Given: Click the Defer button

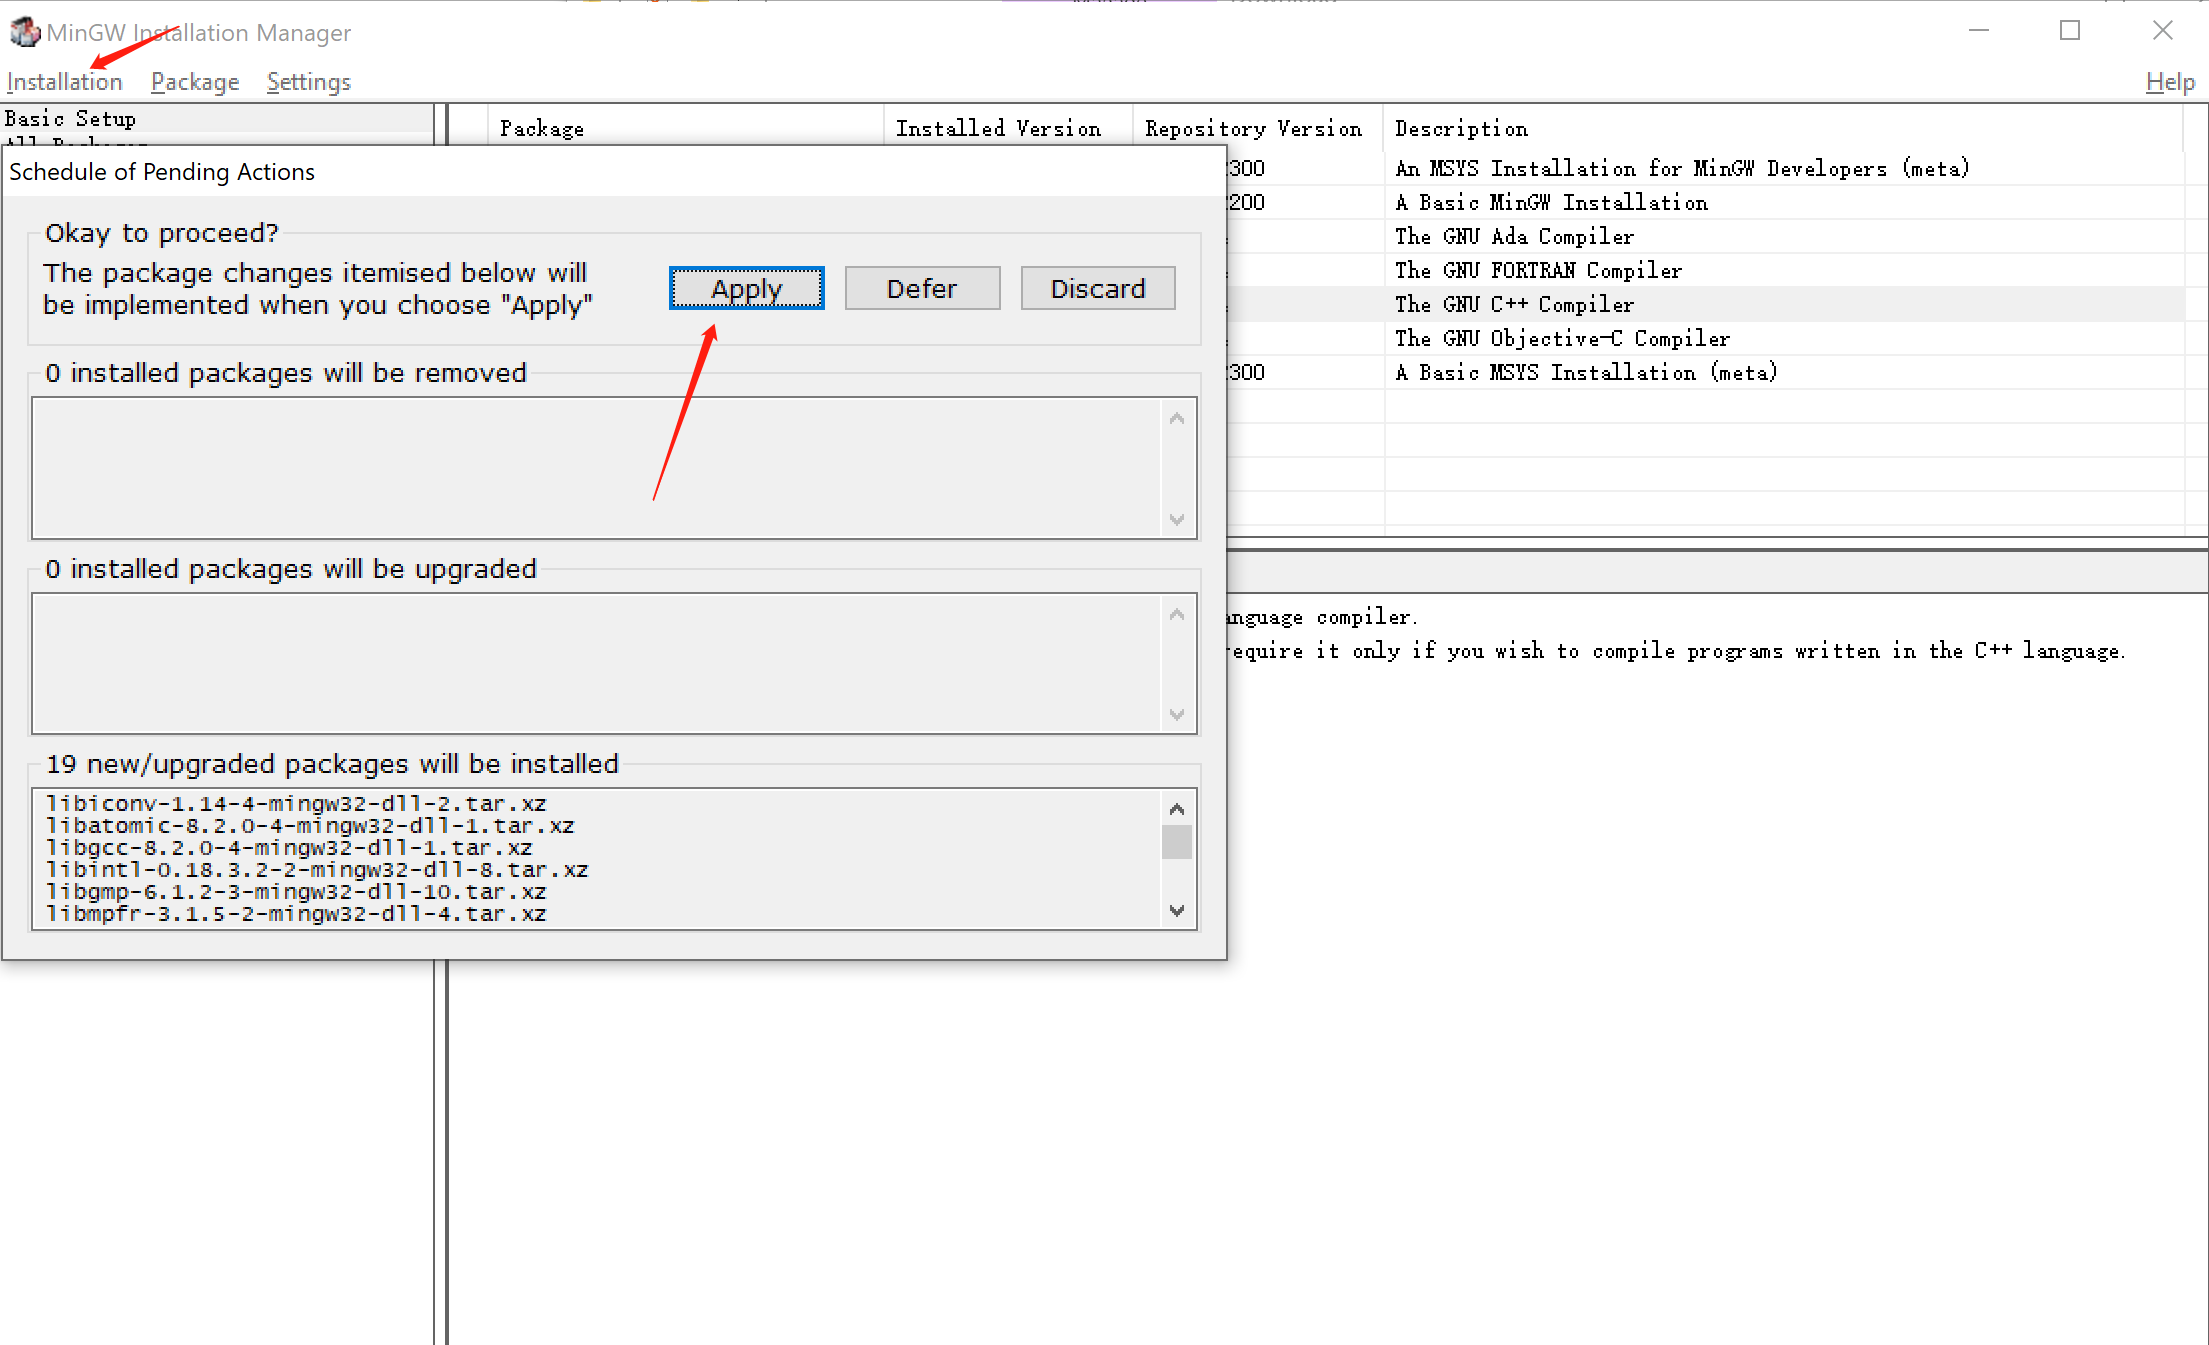Looking at the screenshot, I should point(922,289).
